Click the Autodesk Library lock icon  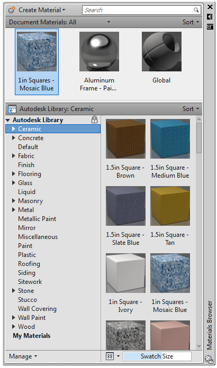click(94, 119)
